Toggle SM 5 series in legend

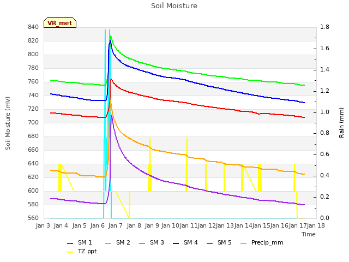point(219,242)
